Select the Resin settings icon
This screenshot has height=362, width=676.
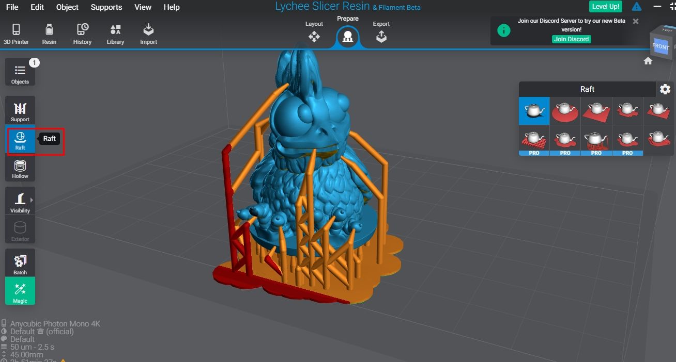pyautogui.click(x=49, y=32)
